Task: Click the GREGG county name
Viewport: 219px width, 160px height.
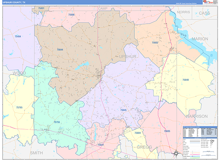Action: point(144,147)
